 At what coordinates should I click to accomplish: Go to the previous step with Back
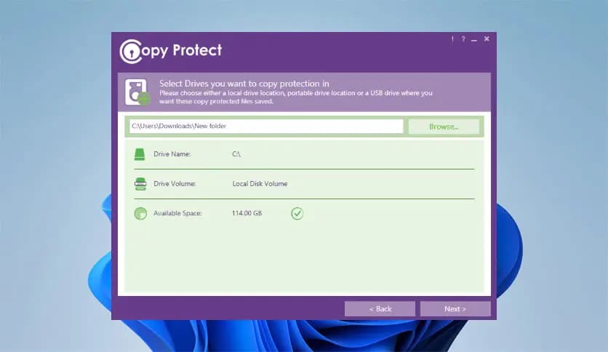[380, 309]
